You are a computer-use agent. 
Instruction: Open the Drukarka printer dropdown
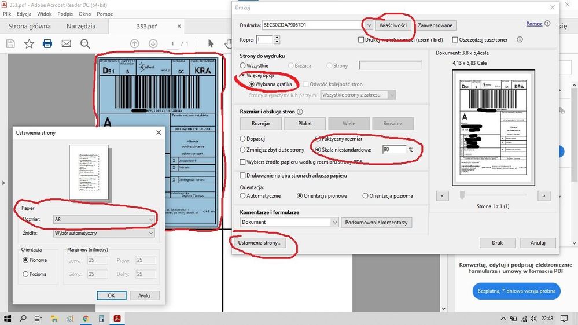369,25
